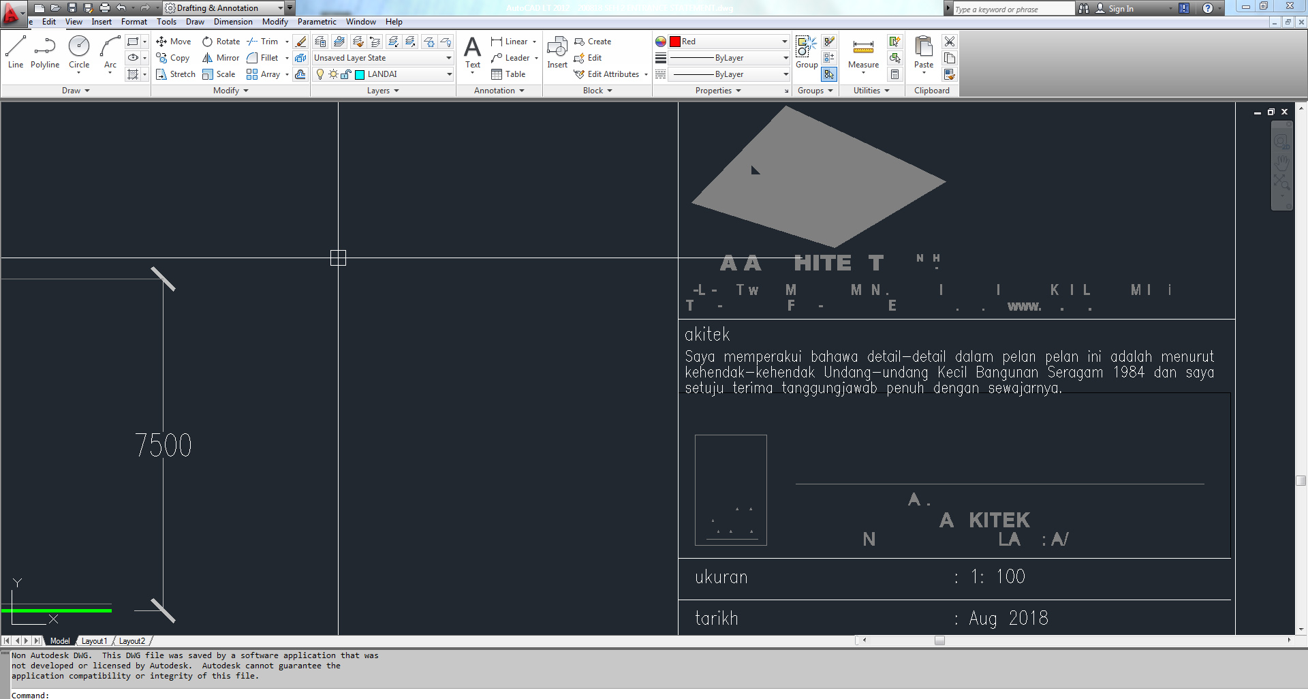Image resolution: width=1308 pixels, height=699 pixels.
Task: Click the Insert block tool
Action: (x=557, y=52)
